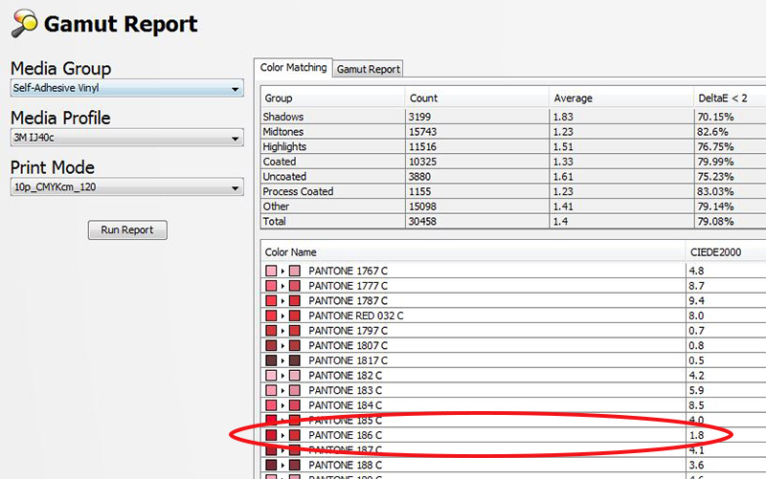Select the PANTONE 1817 C color name
Screen dimensions: 766x479
click(348, 360)
